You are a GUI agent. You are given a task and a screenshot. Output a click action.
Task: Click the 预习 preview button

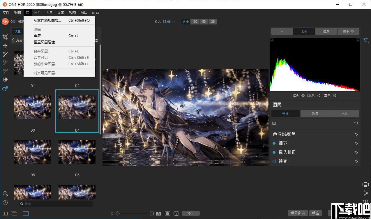[x=191, y=213]
